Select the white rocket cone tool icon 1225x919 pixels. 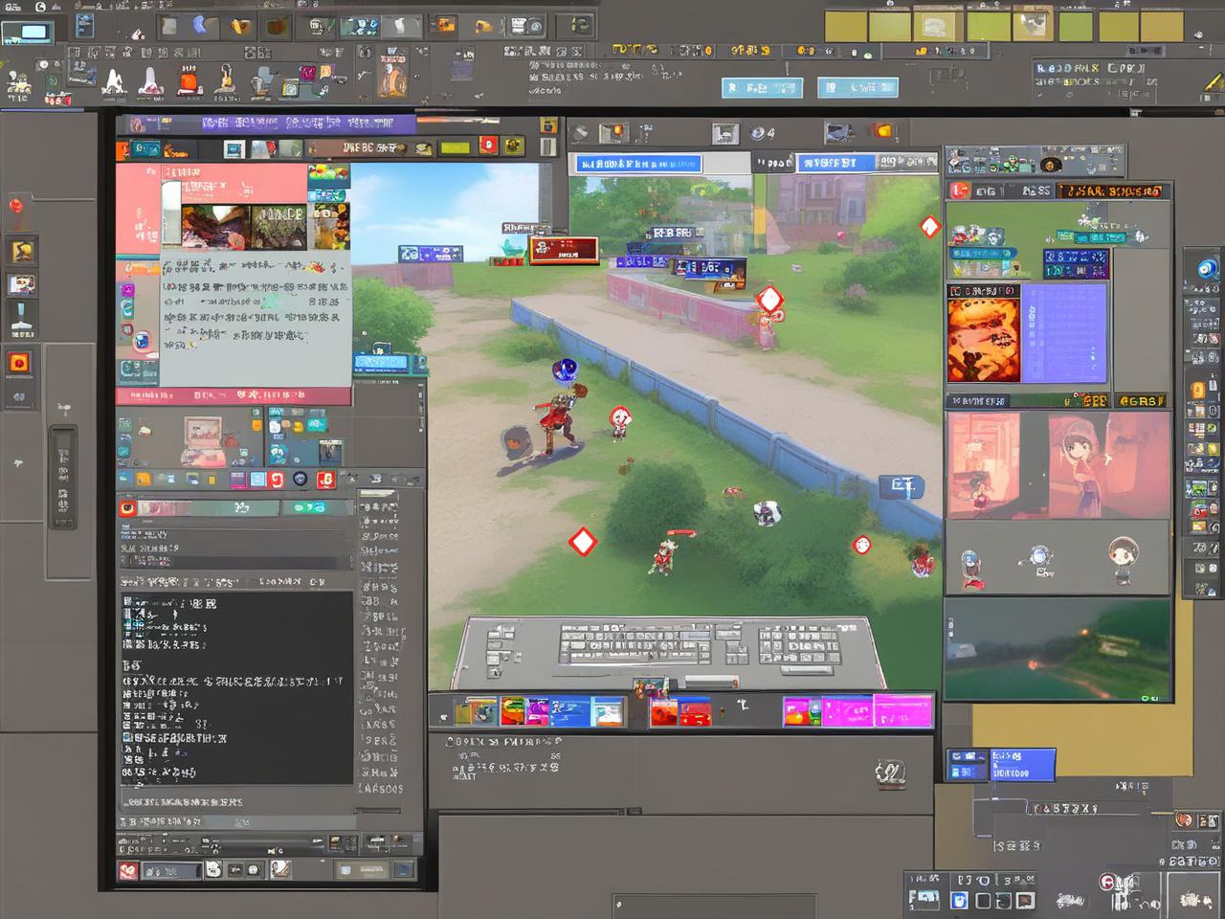(x=150, y=82)
